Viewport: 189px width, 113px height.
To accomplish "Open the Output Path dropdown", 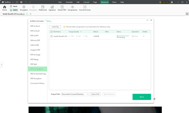I will point(75,94).
